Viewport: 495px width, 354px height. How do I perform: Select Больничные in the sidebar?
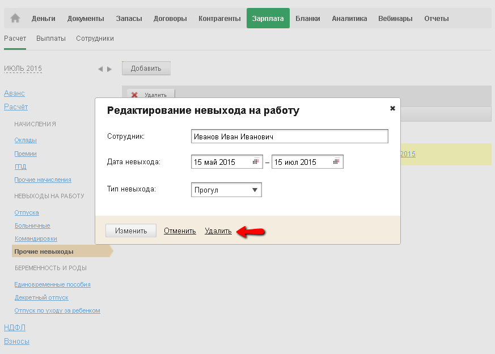[x=32, y=225]
